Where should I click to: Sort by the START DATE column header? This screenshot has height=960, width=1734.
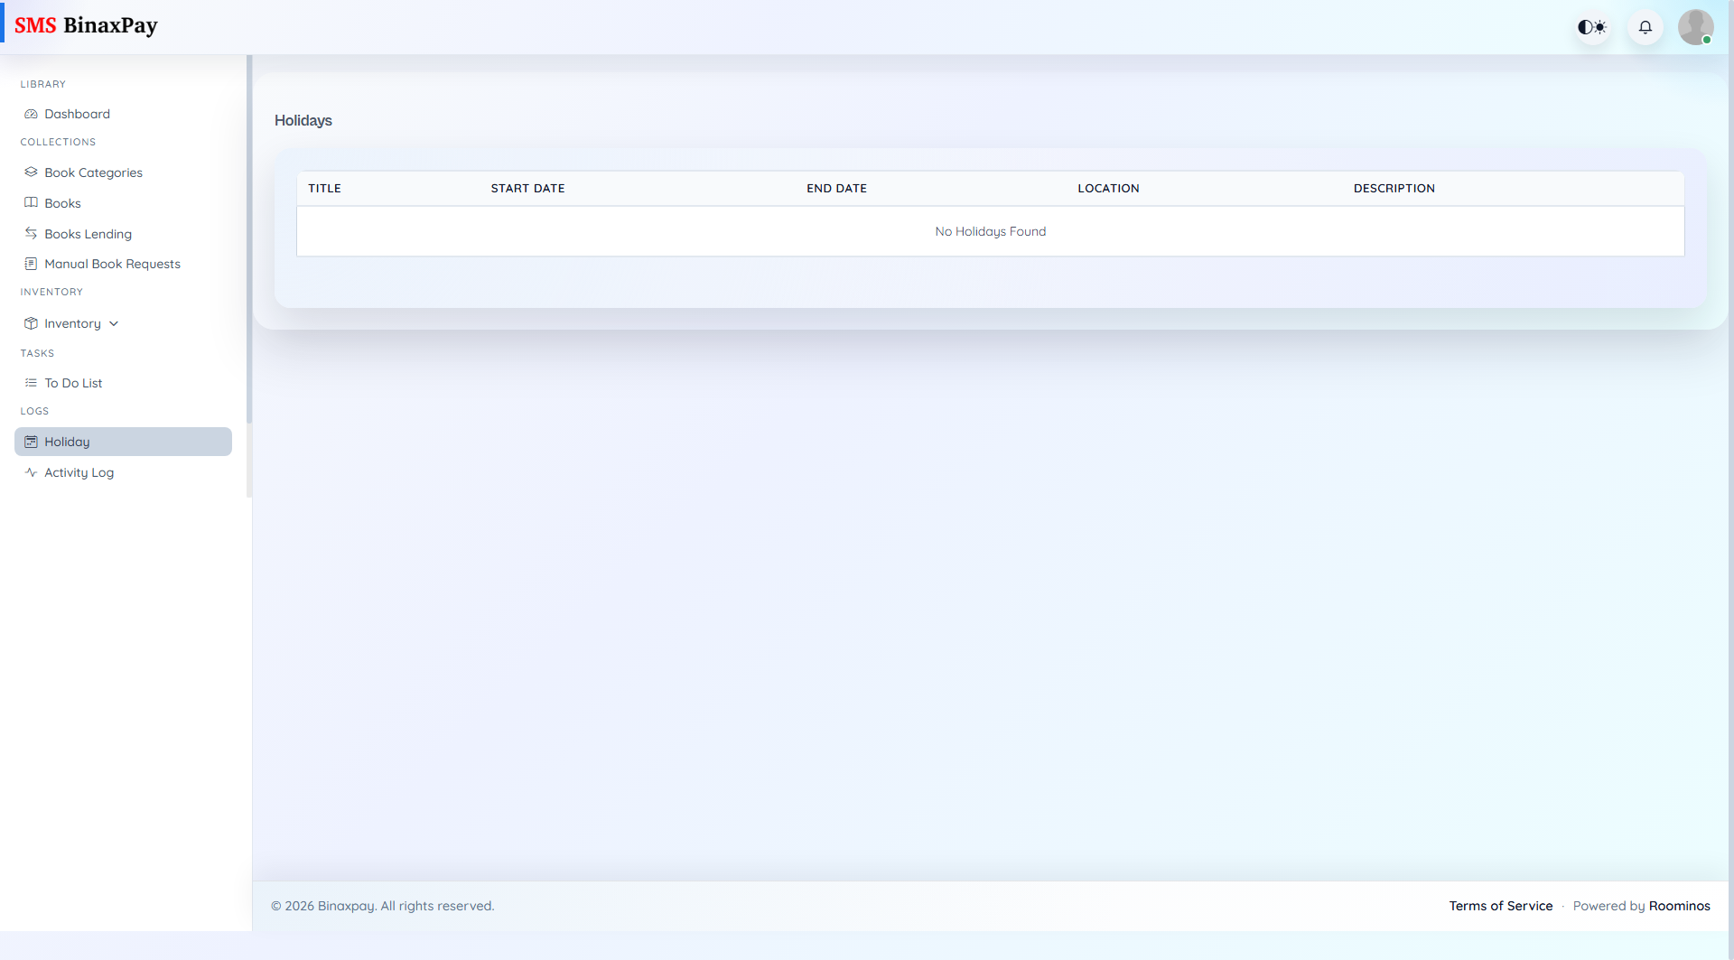point(527,188)
